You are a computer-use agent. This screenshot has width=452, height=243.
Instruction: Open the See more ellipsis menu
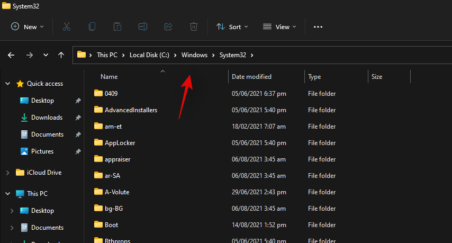click(x=318, y=26)
